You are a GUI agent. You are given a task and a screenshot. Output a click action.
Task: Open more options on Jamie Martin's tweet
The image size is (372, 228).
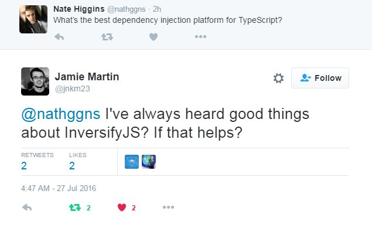pyautogui.click(x=169, y=207)
